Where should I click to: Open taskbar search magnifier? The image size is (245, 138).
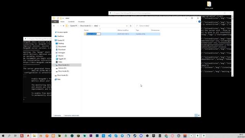(9, 136)
